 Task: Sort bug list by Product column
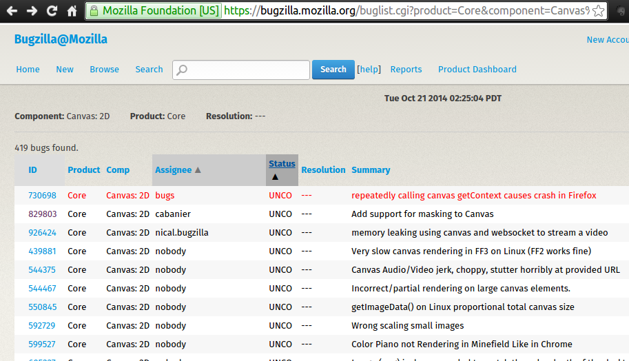(x=83, y=170)
